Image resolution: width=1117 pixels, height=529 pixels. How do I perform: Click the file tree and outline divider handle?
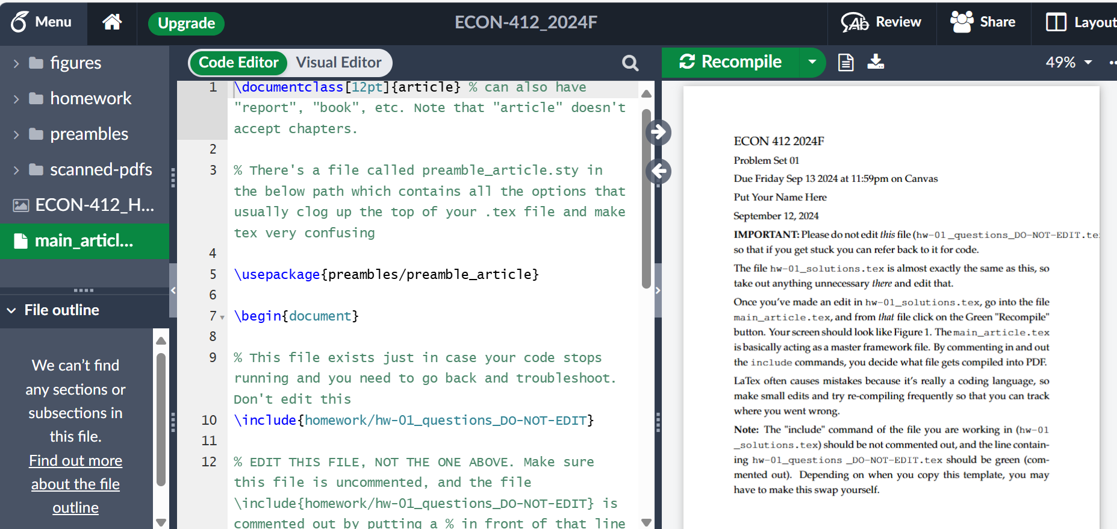[84, 290]
